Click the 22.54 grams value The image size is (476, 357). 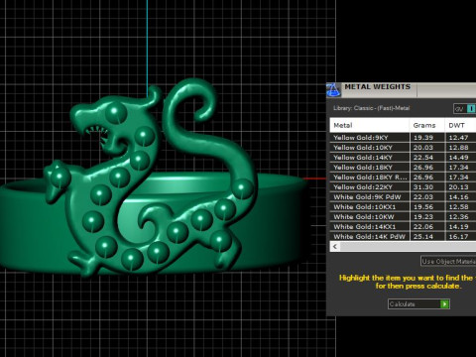423,158
